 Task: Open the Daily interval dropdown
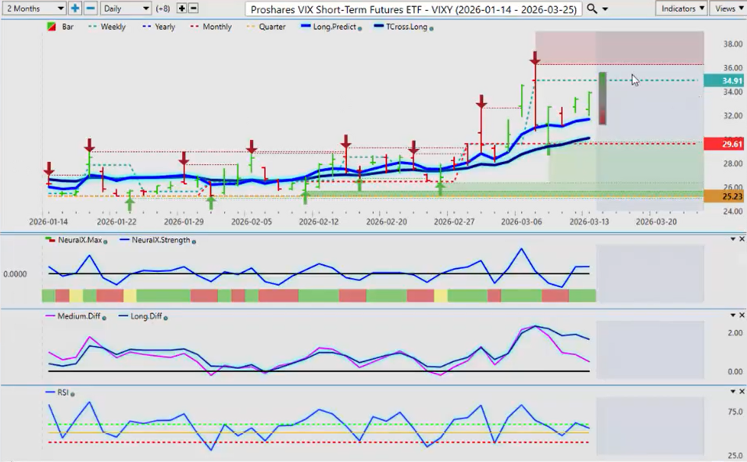(125, 8)
